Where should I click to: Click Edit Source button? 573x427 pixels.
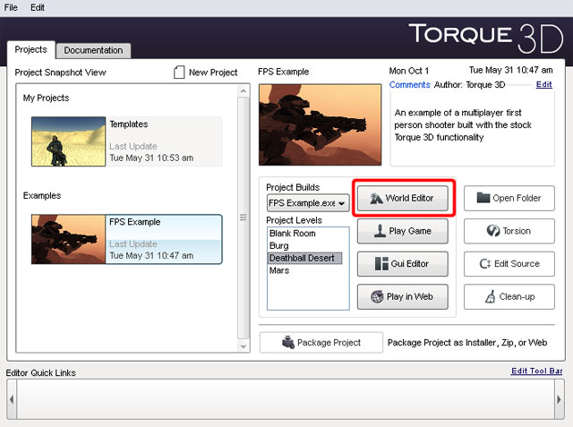click(509, 264)
